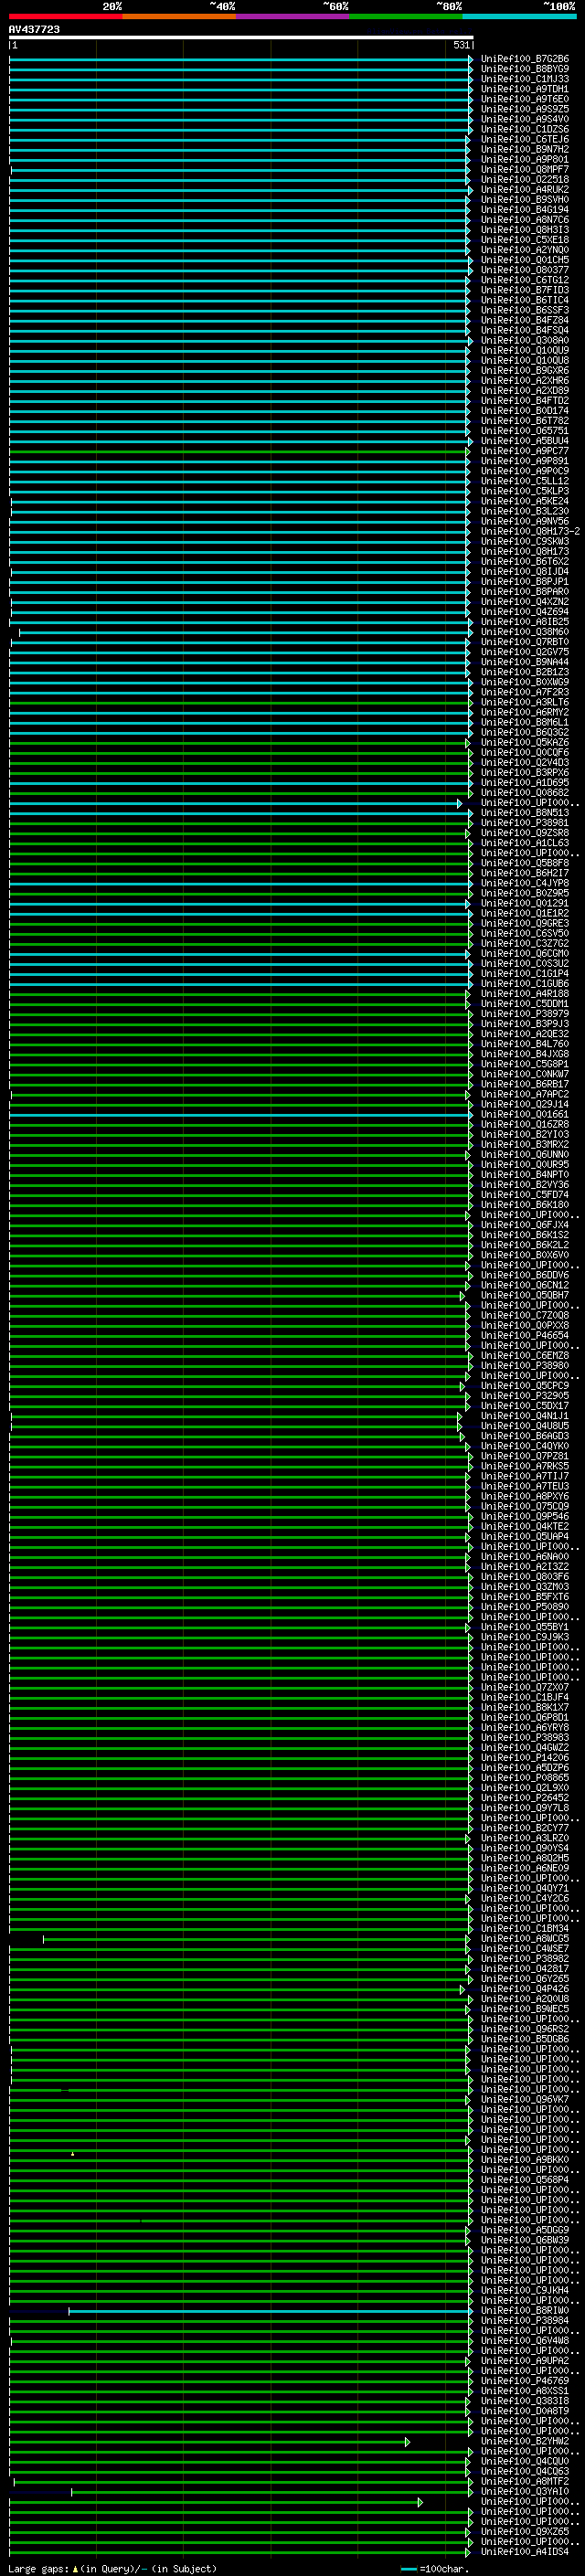Screen dimensions: 585x2576
Task: Select label UniRef100_B2YHW2
Action: point(524,2442)
